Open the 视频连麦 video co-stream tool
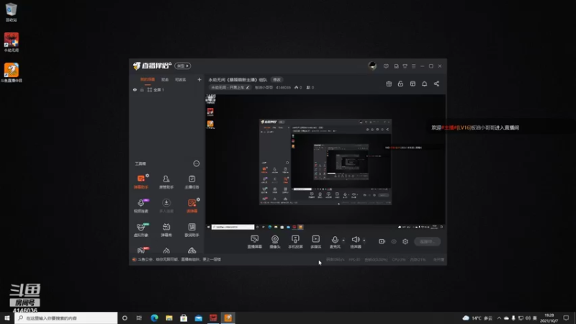Viewport: 576px width, 324px height. click(140, 205)
